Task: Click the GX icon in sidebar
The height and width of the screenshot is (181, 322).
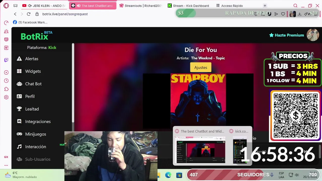Action: pos(6,157)
